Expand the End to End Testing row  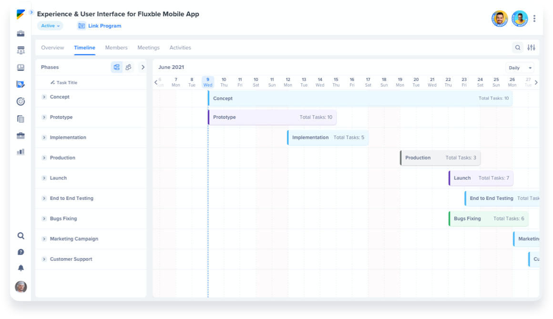pos(44,198)
